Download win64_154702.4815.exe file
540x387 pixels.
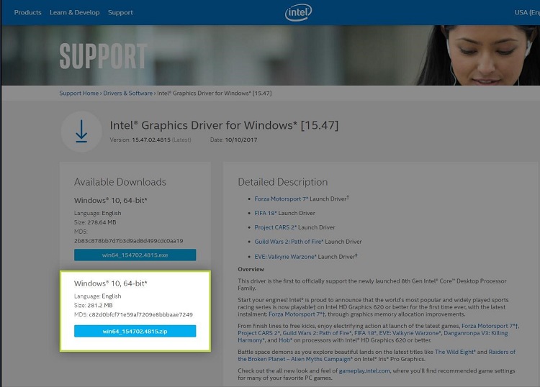[135, 255]
